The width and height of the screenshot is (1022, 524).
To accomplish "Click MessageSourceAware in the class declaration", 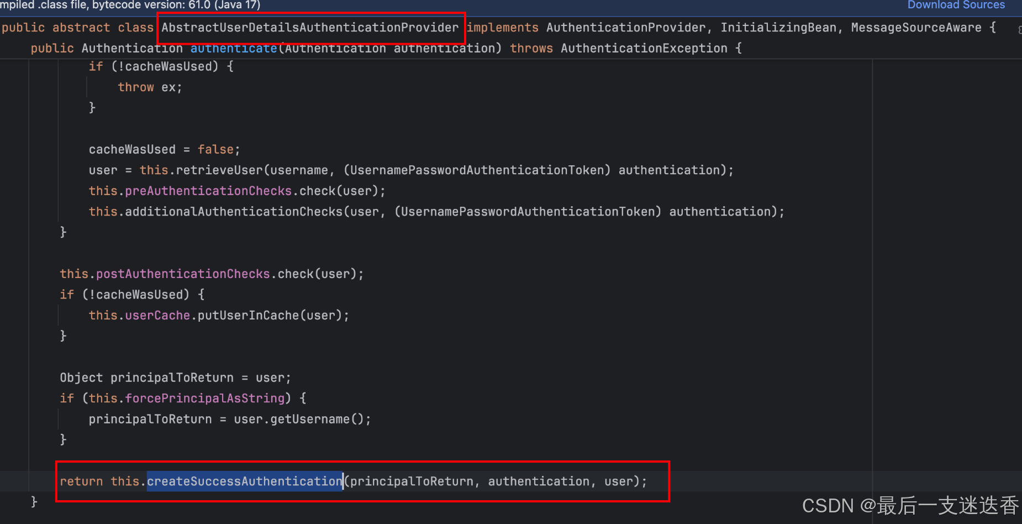I will (916, 28).
